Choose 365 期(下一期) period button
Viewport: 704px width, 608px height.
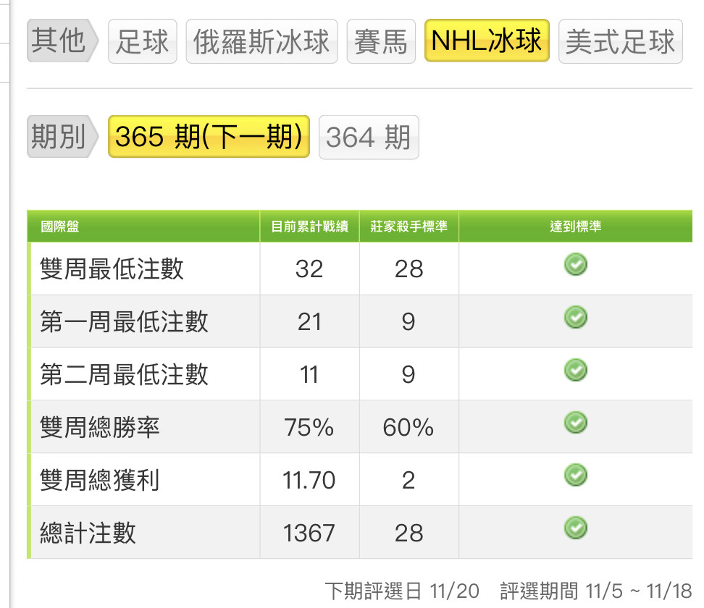coord(209,136)
